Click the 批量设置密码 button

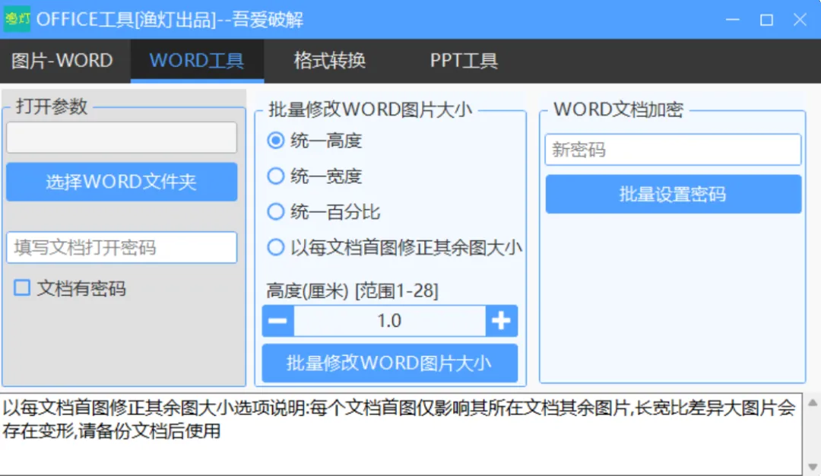[673, 194]
